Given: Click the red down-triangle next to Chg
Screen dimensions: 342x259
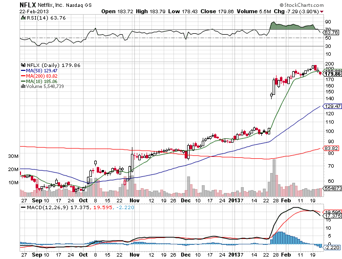Looking at the screenshot, I should click(321, 12).
